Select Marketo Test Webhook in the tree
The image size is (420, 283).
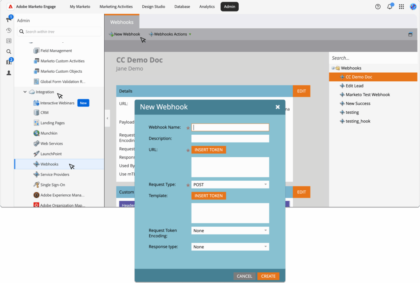tap(367, 94)
